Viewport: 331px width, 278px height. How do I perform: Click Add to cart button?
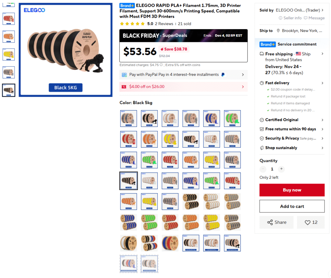[292, 206]
